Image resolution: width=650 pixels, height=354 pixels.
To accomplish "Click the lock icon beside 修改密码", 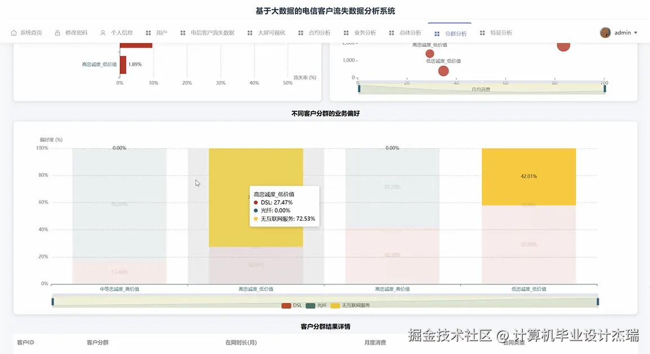I will tap(57, 33).
